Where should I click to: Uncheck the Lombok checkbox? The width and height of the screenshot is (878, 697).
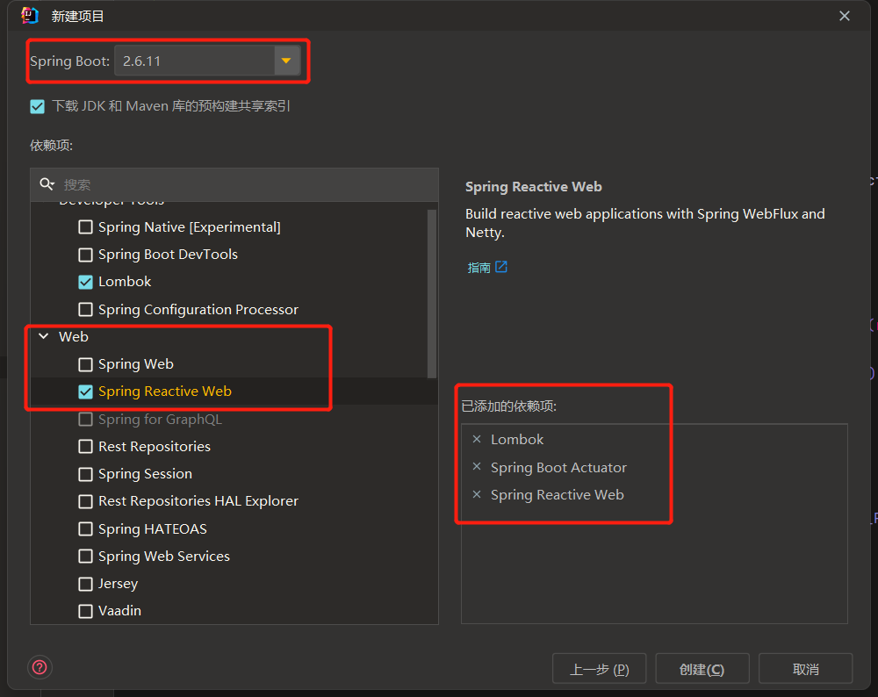point(86,282)
